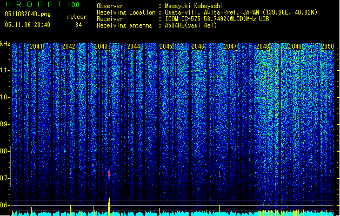Select the Ogata-vill. Akita-Pref. JAPAN location text
This screenshot has width=340, height=216.
[241, 12]
